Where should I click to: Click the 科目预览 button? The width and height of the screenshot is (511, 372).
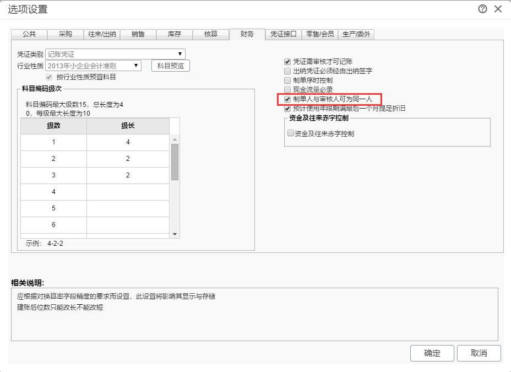[170, 66]
